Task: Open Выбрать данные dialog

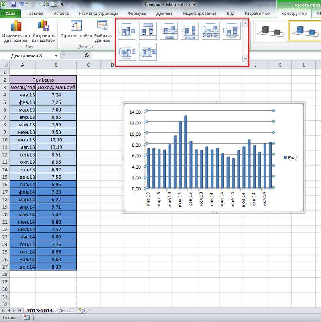Action: pos(103,31)
